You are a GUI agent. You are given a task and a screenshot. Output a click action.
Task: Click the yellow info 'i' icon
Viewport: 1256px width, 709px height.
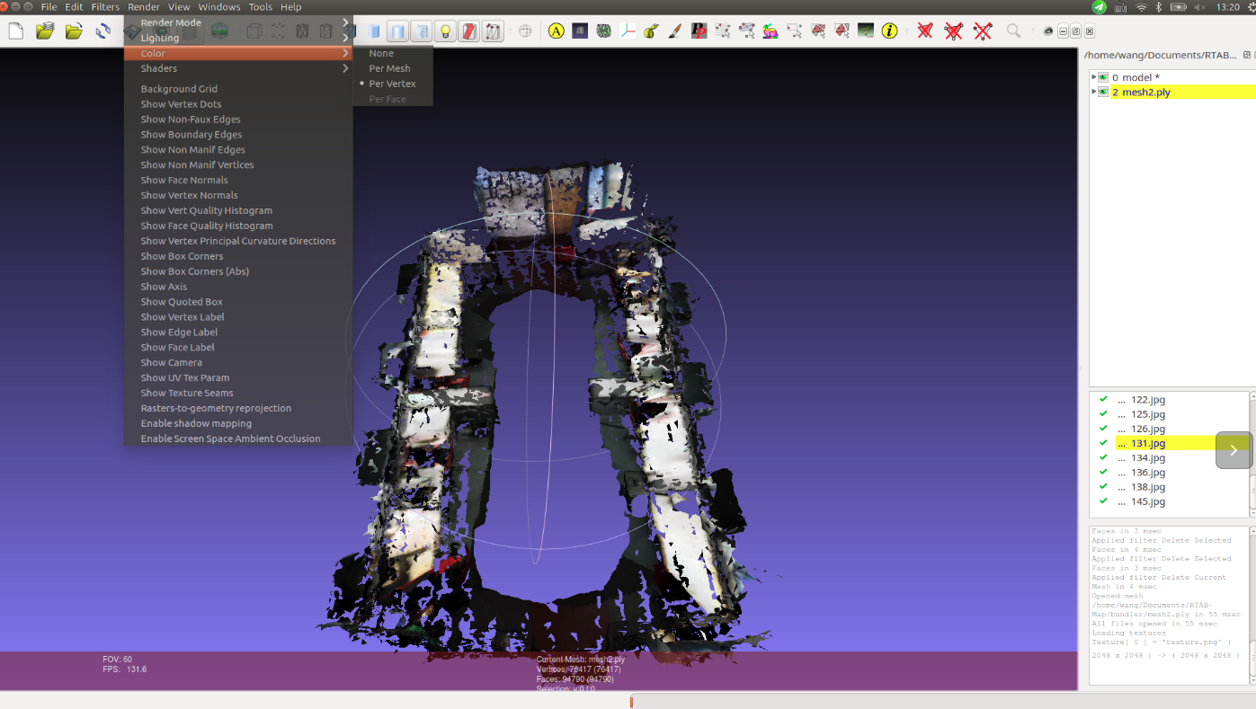pos(889,31)
